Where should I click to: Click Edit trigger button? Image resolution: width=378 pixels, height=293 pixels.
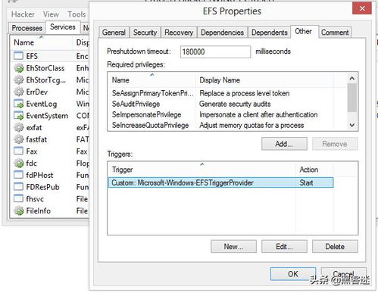tap(284, 246)
